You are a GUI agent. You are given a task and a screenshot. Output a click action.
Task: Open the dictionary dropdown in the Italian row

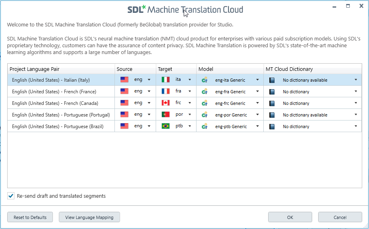tap(356, 80)
